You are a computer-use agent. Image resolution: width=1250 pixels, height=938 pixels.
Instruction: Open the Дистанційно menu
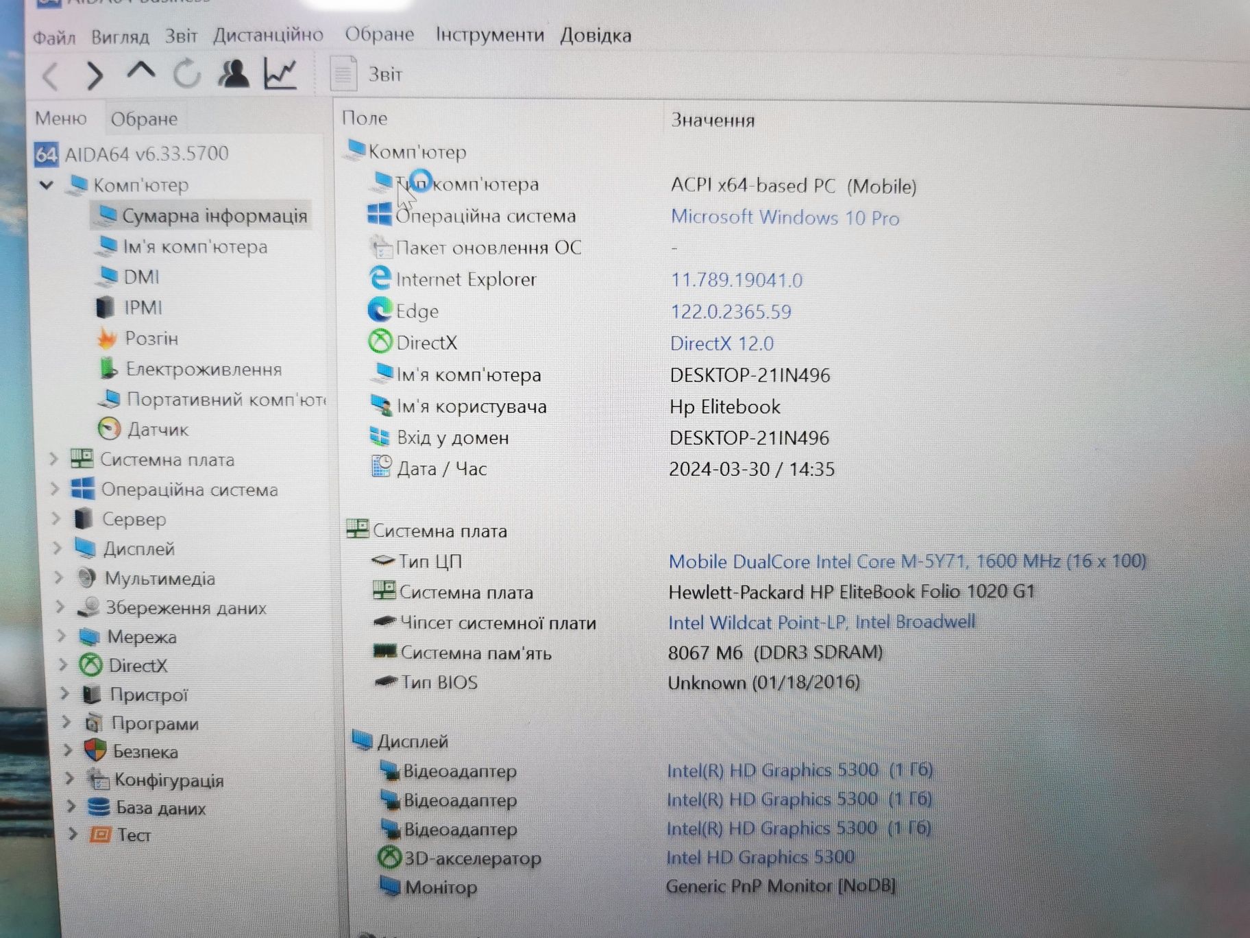pyautogui.click(x=268, y=34)
